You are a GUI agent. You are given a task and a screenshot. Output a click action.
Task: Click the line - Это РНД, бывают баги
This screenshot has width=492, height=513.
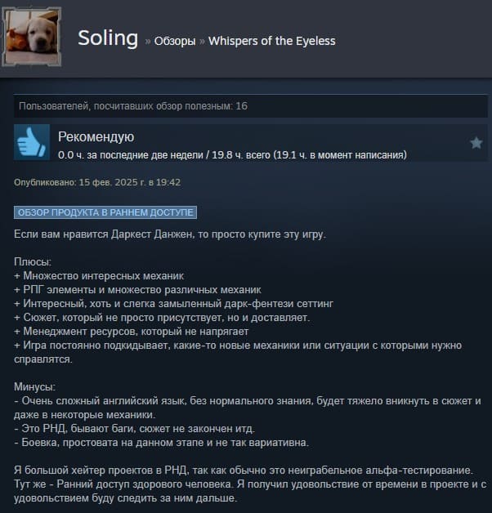135,429
